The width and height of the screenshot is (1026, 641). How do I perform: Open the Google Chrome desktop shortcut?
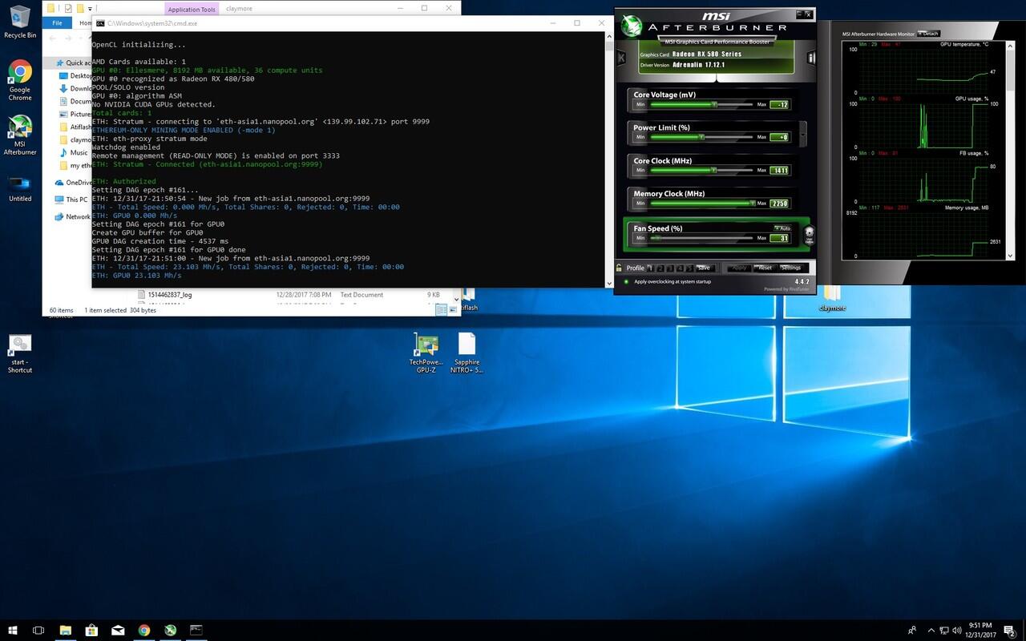pos(20,80)
